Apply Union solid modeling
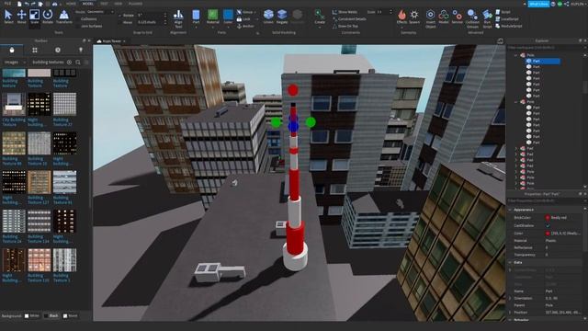The width and height of the screenshot is (588, 331). point(268,17)
